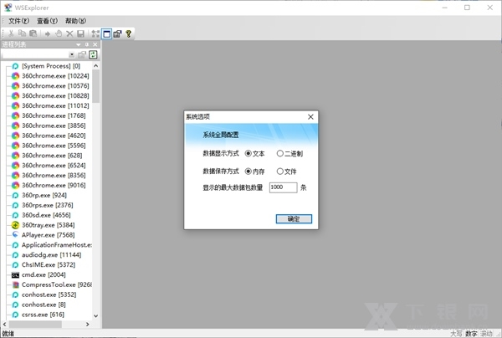Select 360chrome.exe [1768] process
Screen dimensions: 502x338
(54, 115)
